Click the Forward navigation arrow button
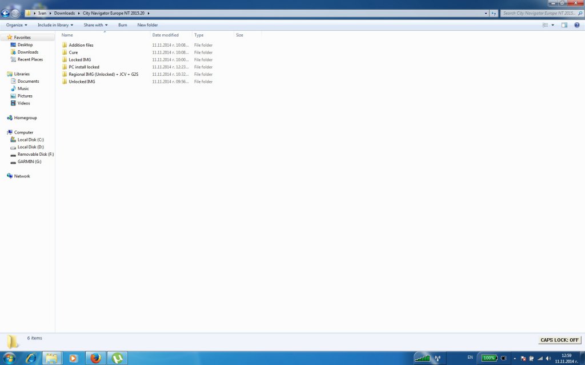The height and width of the screenshot is (365, 585). click(15, 14)
